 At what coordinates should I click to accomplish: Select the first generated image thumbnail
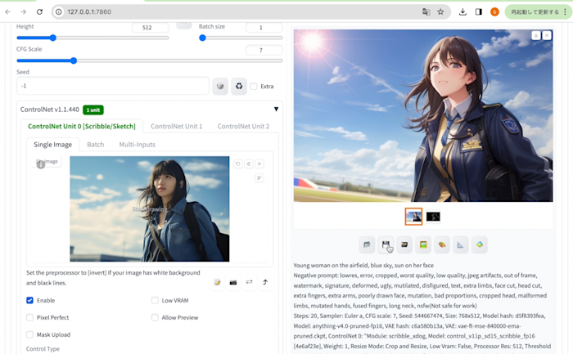[x=413, y=217]
